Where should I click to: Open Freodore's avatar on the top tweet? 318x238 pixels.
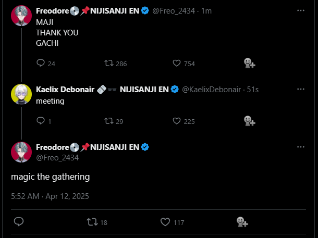(x=21, y=16)
